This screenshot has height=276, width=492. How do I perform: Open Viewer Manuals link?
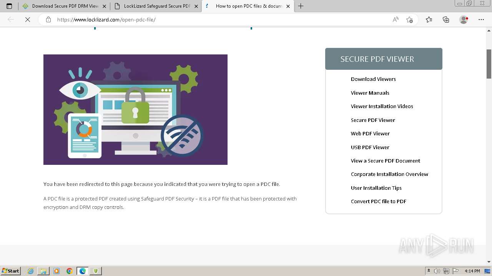370,93
